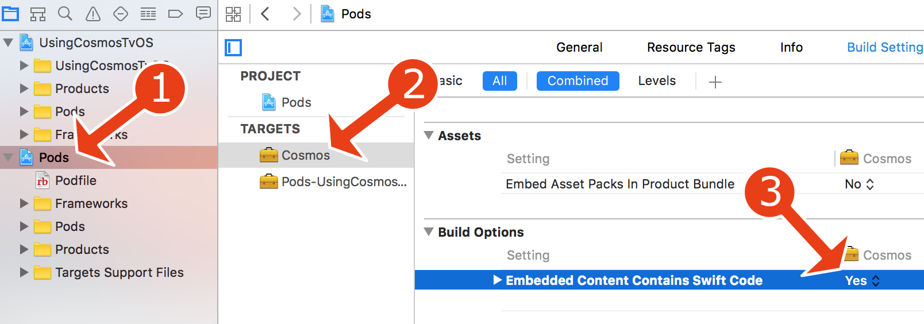Select the Combined view button
The height and width of the screenshot is (324, 924).
tap(577, 81)
